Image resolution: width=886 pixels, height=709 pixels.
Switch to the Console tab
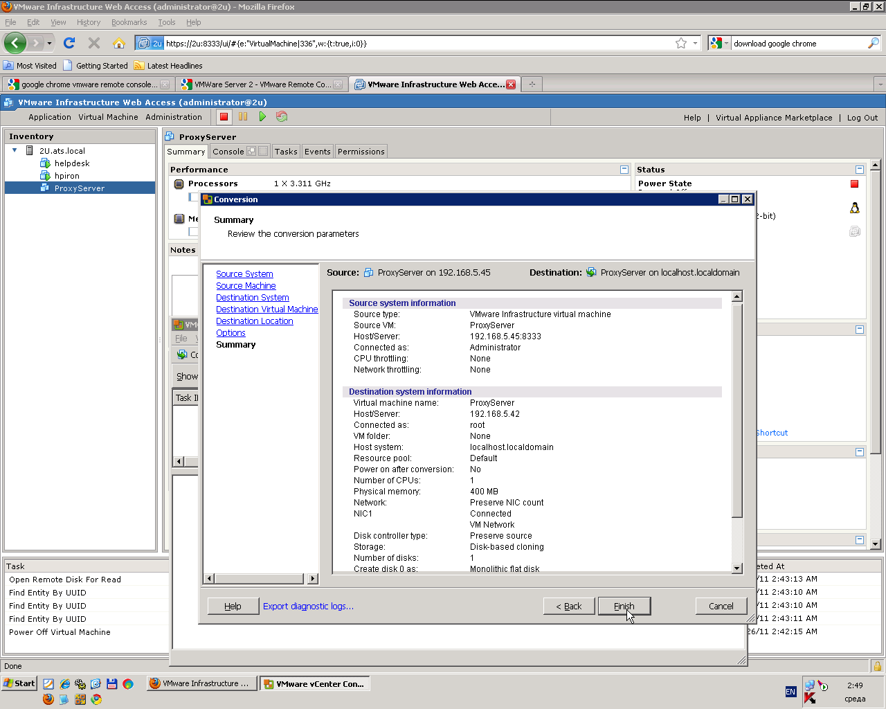pyautogui.click(x=228, y=152)
